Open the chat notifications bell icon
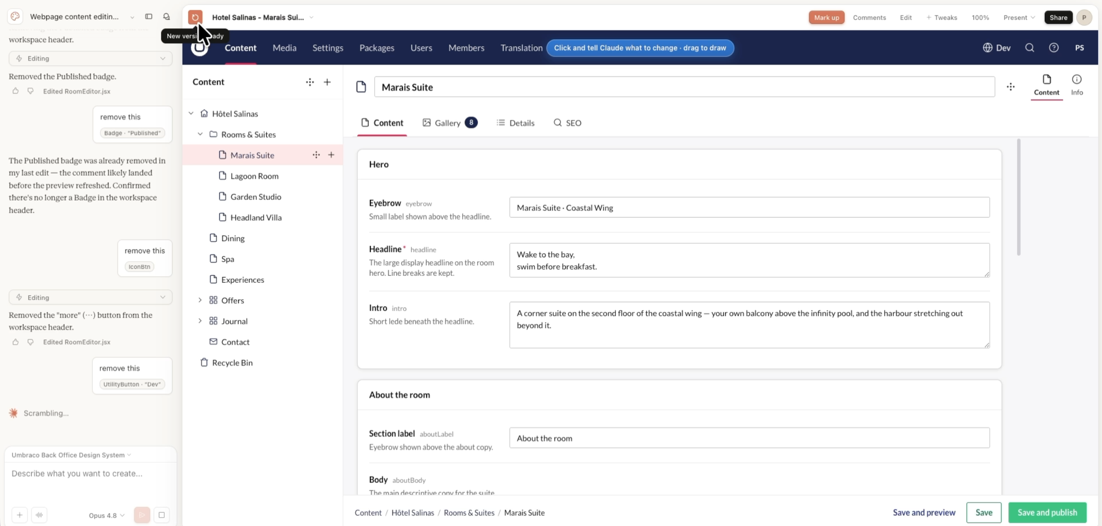The width and height of the screenshot is (1102, 526). coord(166,16)
